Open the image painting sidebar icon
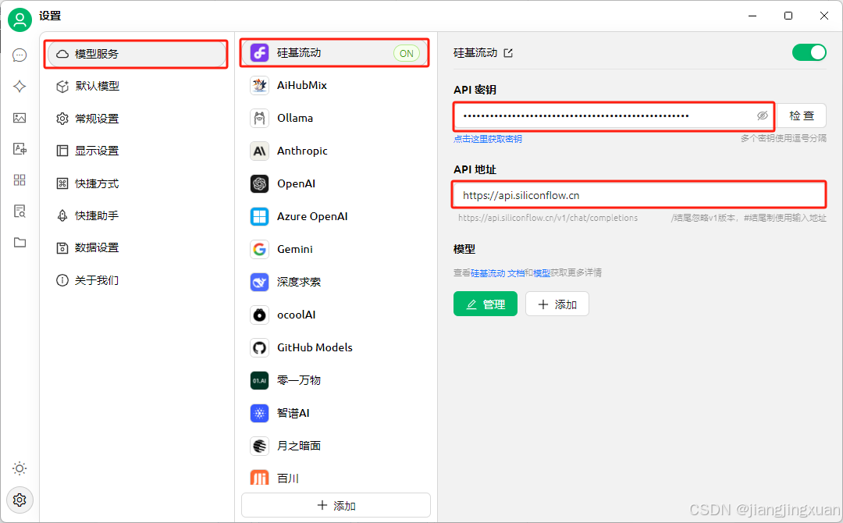The width and height of the screenshot is (843, 523). 20,118
